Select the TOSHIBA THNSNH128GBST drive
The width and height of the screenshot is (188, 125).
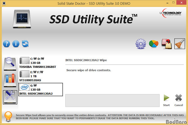pos(40,63)
